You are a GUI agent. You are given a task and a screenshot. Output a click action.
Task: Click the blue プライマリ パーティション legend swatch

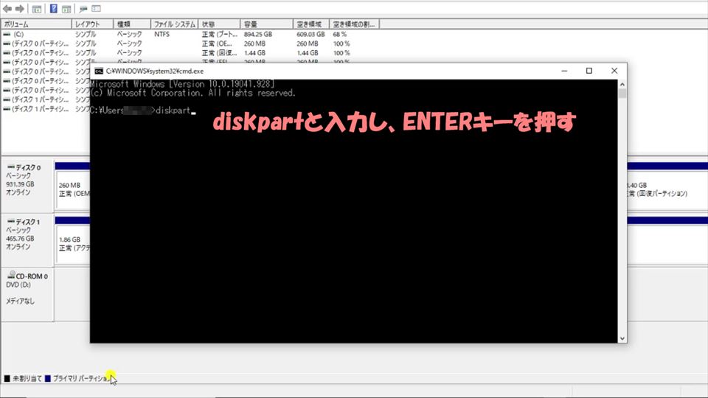[48, 378]
